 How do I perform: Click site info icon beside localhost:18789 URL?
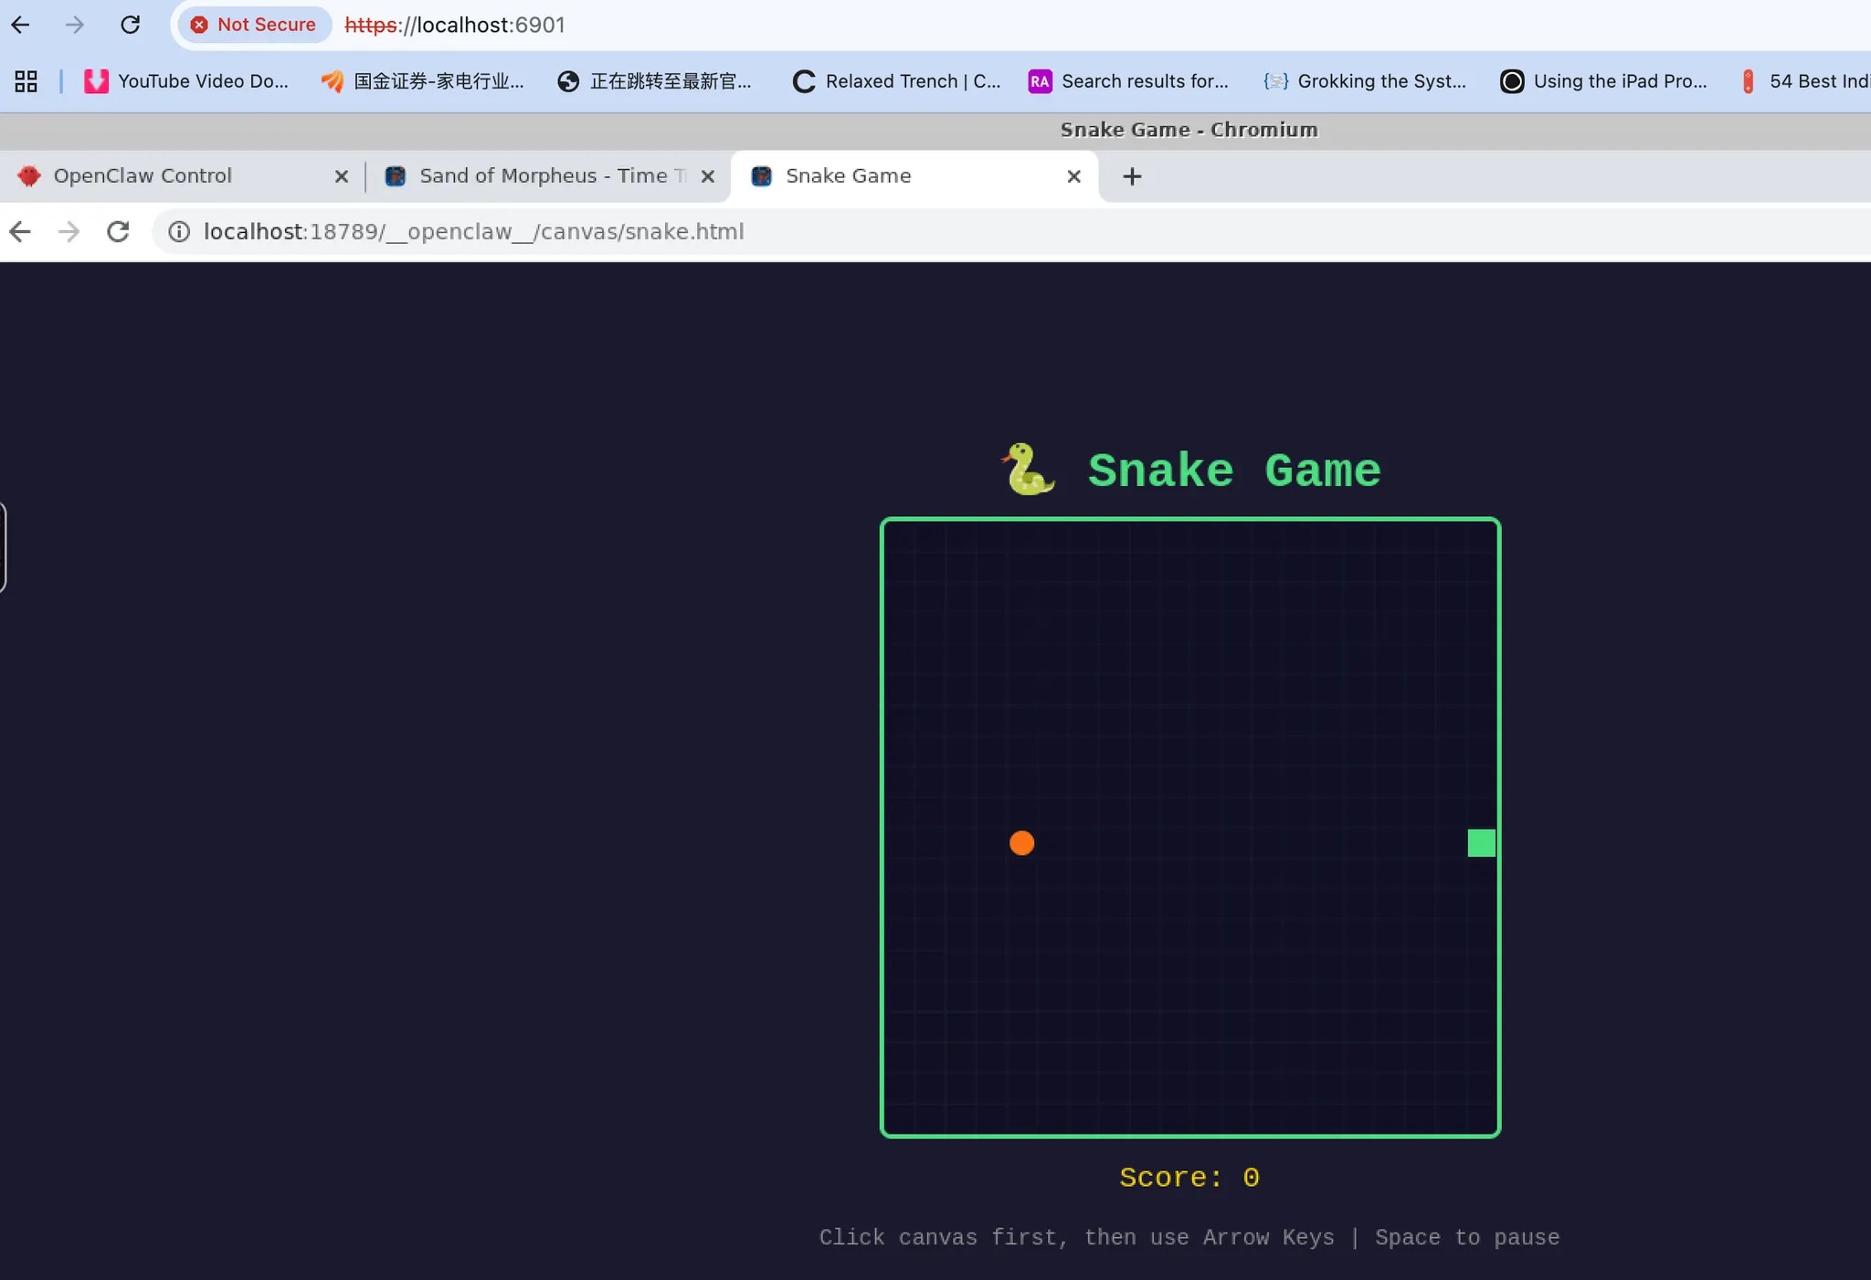coord(179,232)
